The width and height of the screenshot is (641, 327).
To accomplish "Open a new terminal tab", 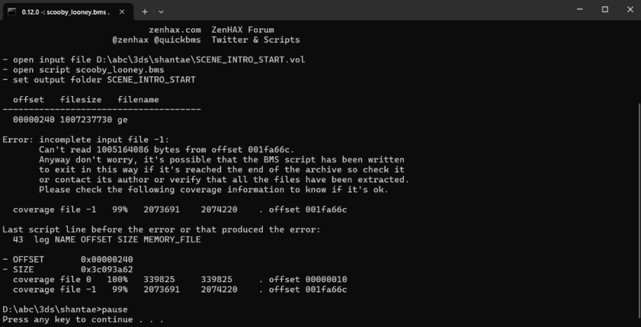I will 145,12.
